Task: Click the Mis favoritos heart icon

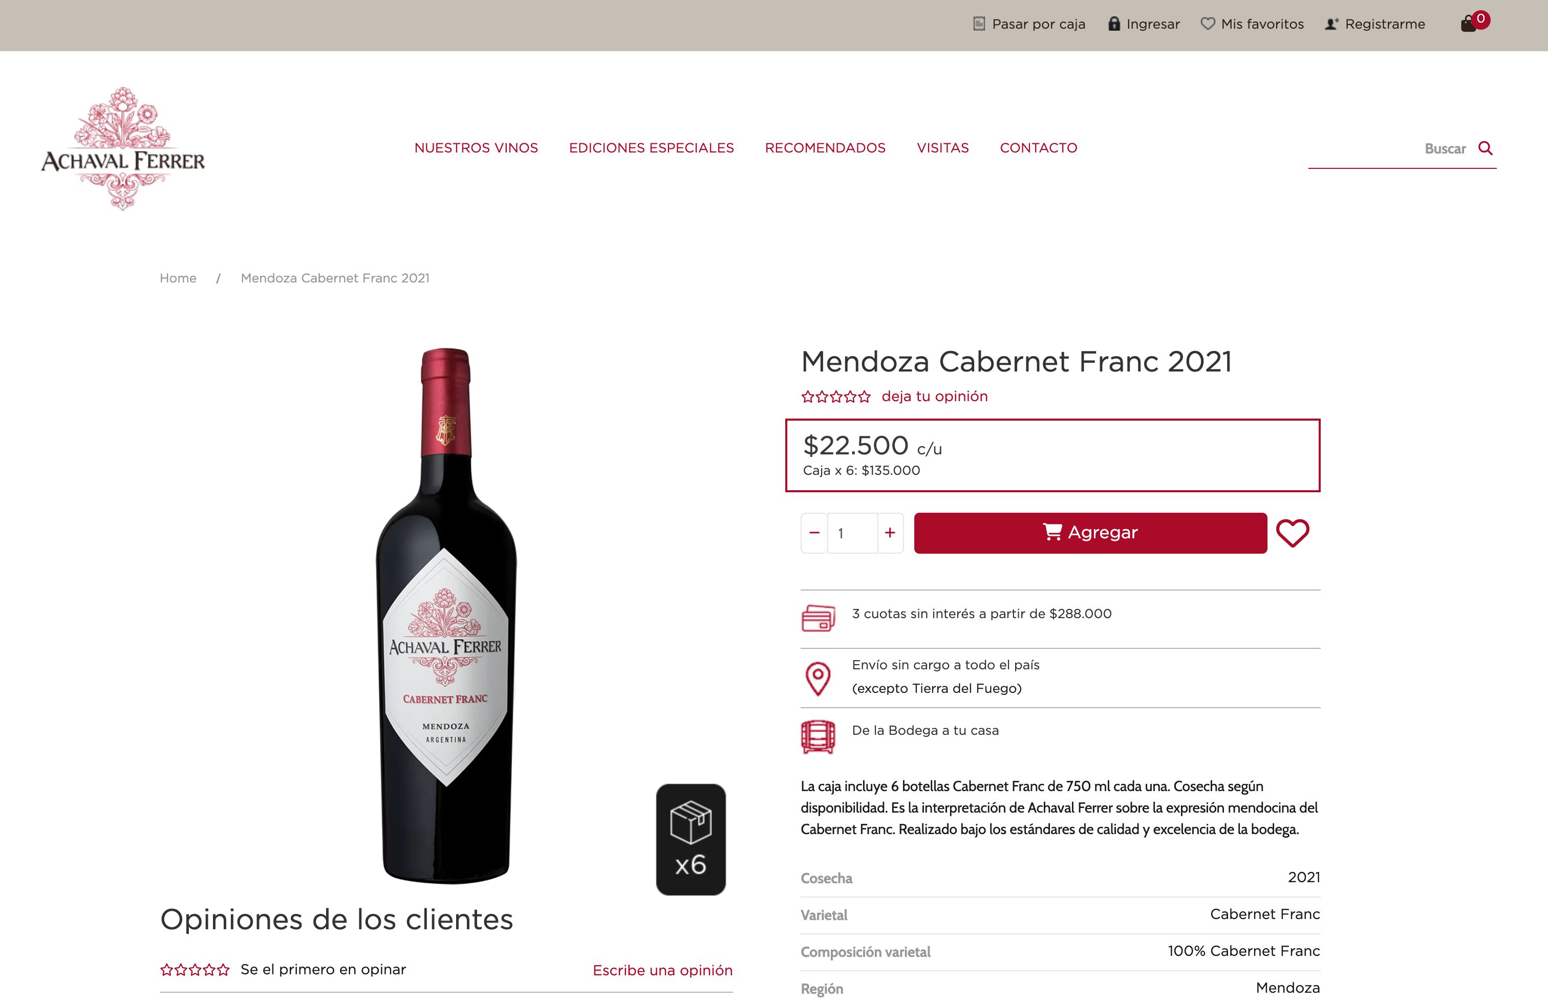Action: tap(1209, 24)
